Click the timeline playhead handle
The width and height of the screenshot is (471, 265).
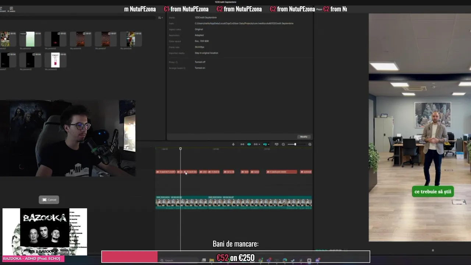[x=180, y=149]
